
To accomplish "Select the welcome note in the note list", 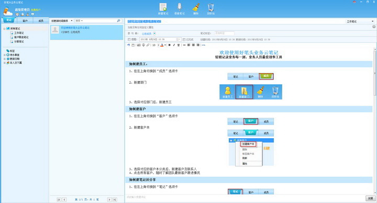I will pyautogui.click(x=86, y=32).
